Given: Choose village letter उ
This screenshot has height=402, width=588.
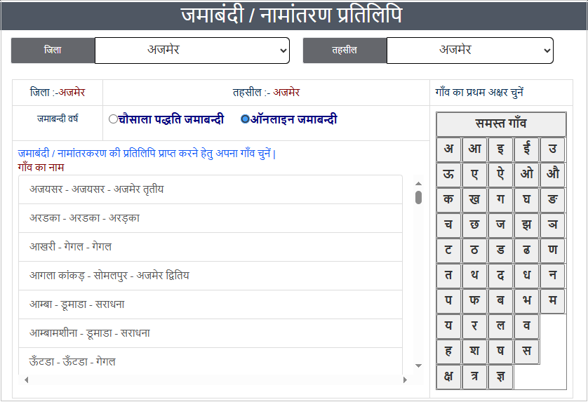Looking at the screenshot, I should (553, 149).
